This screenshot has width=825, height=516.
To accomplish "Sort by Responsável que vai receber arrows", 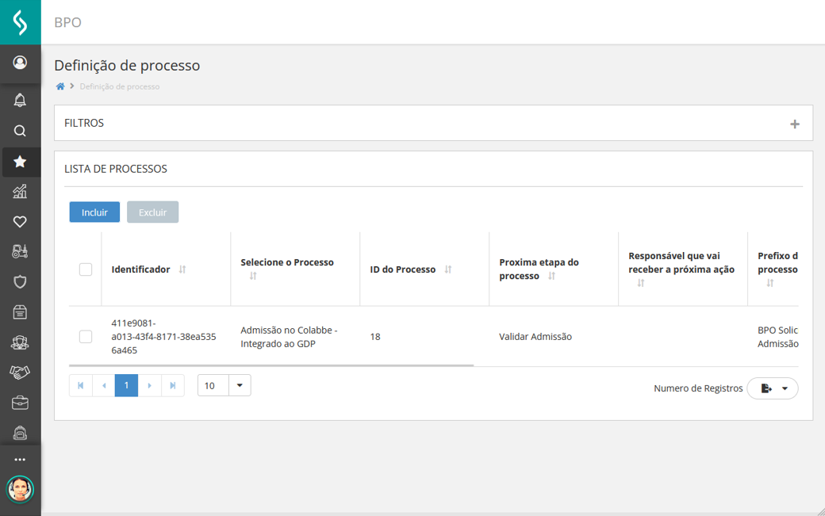I will [x=641, y=283].
